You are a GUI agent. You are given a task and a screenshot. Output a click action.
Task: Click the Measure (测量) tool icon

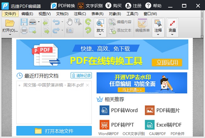click(x=172, y=23)
